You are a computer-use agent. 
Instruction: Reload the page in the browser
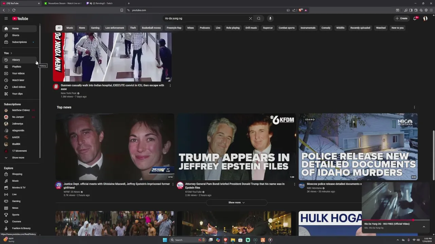14,10
